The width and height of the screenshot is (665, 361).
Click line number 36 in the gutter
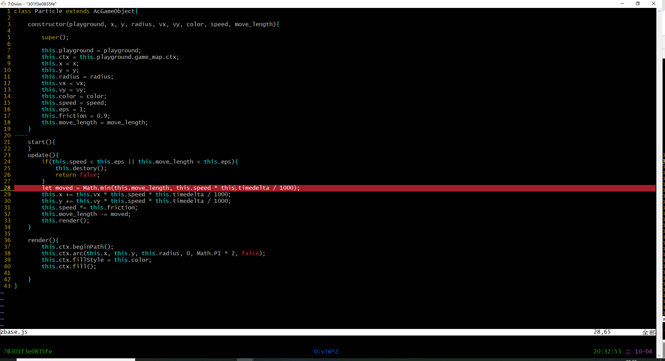pos(7,240)
